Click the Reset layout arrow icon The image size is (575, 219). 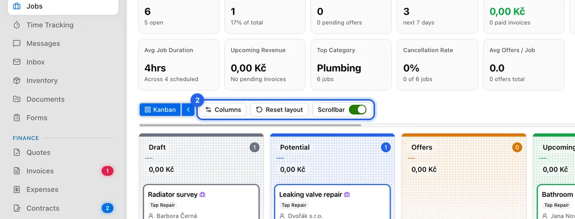259,110
